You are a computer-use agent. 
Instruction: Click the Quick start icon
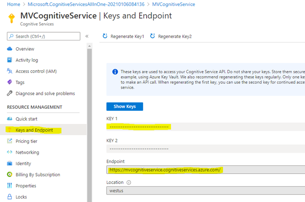point(10,119)
